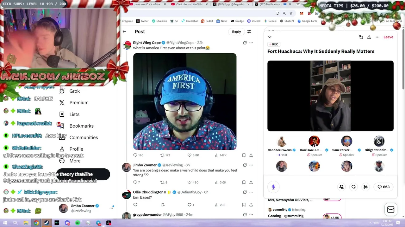Viewport: 405px width, 227px height.
Task: Leave the Fort Huachuca space
Action: point(388,37)
